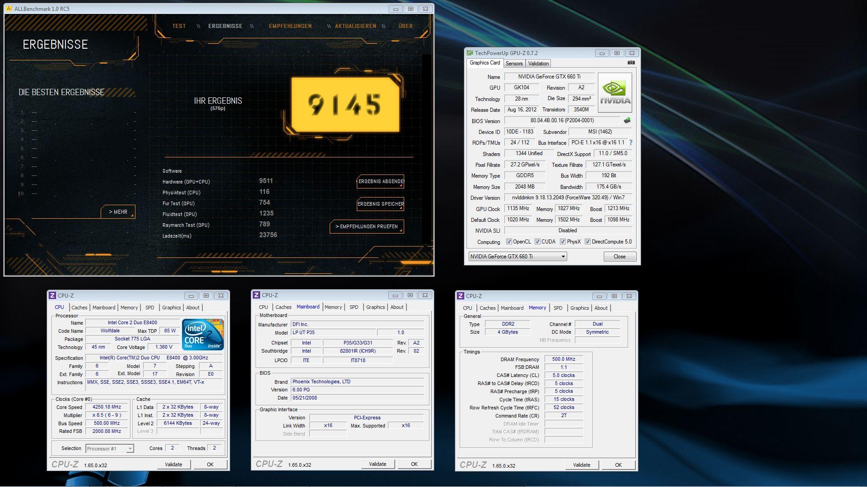This screenshot has width=867, height=487.
Task: Toggle the CUDA checkbox in GPU-Z
Action: pyautogui.click(x=537, y=242)
